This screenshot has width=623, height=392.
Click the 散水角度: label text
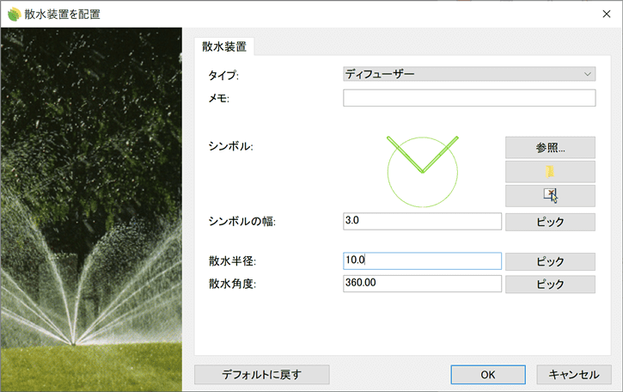coord(232,284)
